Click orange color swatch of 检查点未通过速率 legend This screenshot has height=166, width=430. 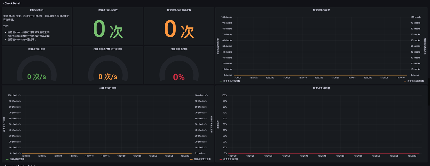point(191,159)
